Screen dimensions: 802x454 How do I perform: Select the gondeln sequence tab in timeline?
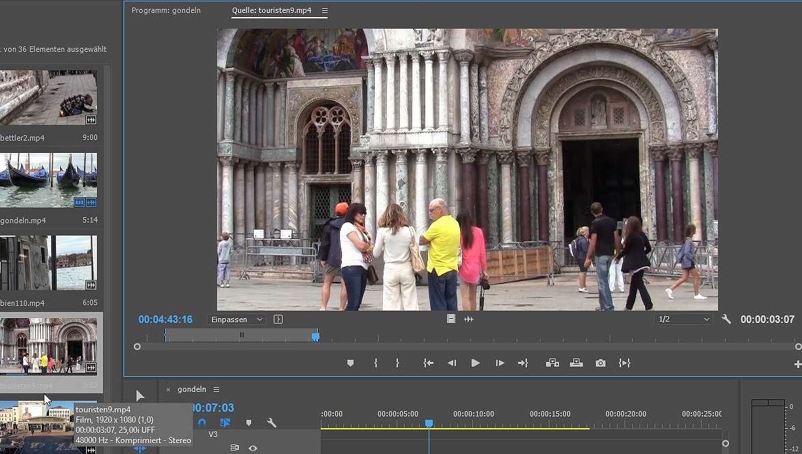pyautogui.click(x=192, y=390)
